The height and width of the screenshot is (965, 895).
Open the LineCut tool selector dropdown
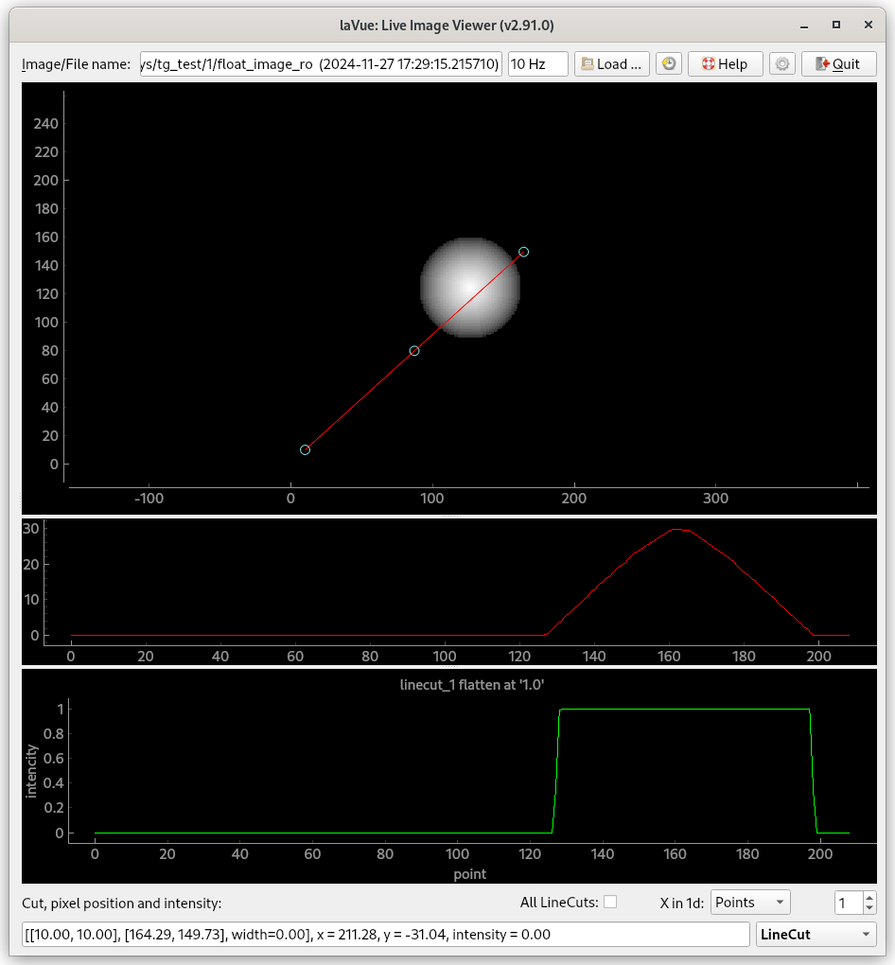click(x=816, y=934)
